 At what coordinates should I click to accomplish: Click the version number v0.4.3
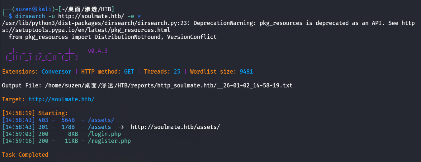pos(98,51)
